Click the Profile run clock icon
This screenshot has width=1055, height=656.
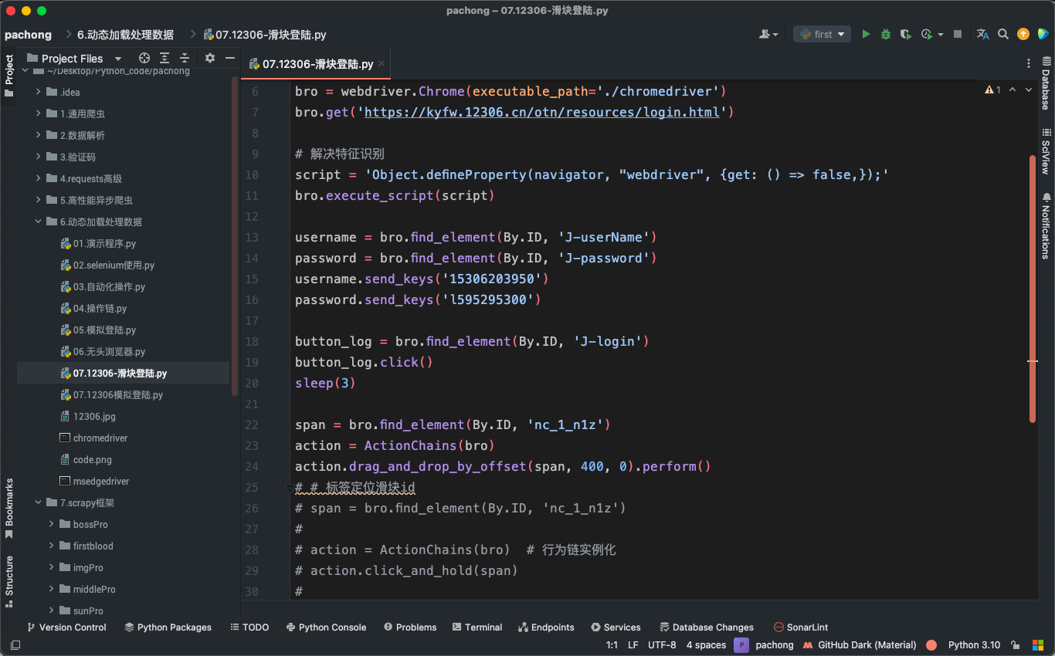[925, 34]
